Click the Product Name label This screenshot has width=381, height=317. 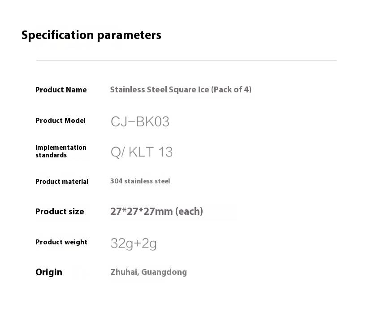click(x=61, y=90)
